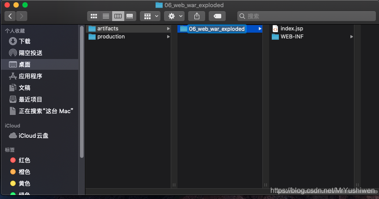Go back with the left chevron button
The height and width of the screenshot is (199, 379).
[10, 16]
